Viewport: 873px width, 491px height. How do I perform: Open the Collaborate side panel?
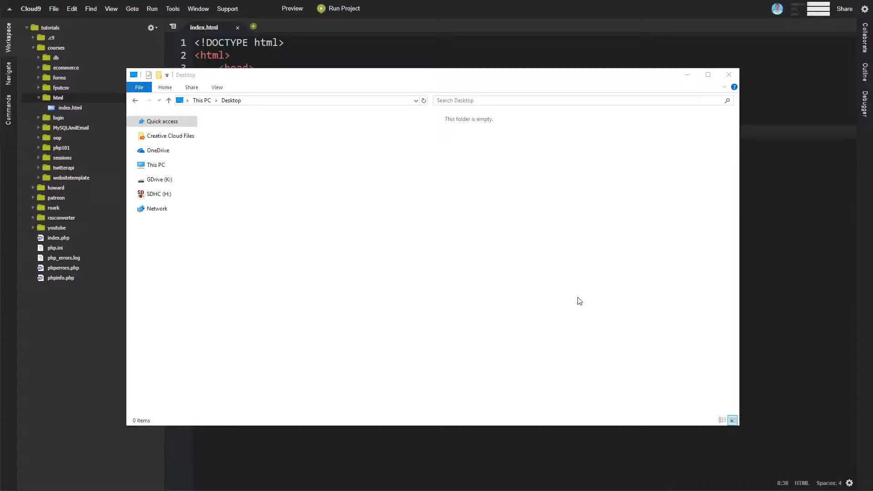coord(865,38)
